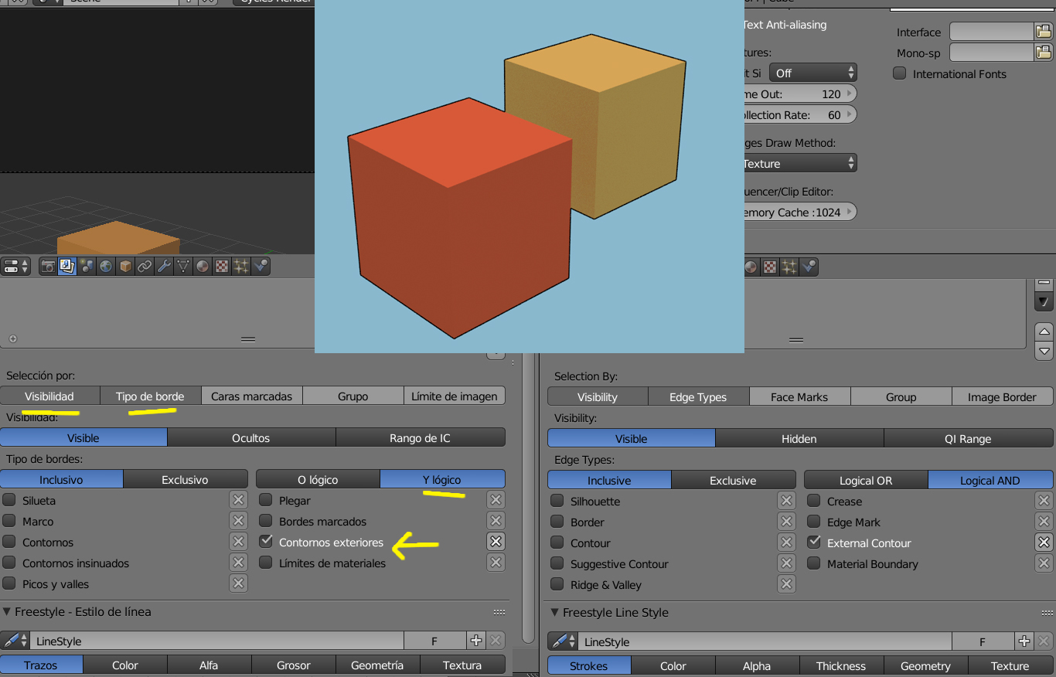Switch to the Texture tab in Line Style
1056x677 pixels.
click(x=1010, y=665)
